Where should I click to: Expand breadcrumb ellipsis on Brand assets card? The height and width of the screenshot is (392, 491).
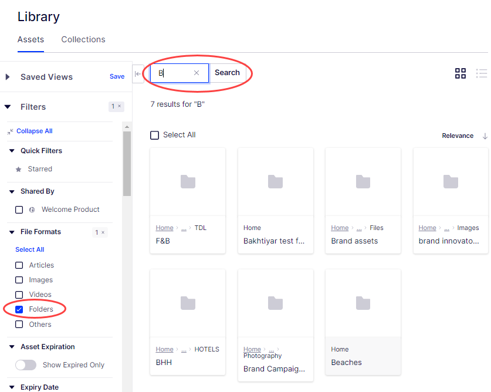359,228
